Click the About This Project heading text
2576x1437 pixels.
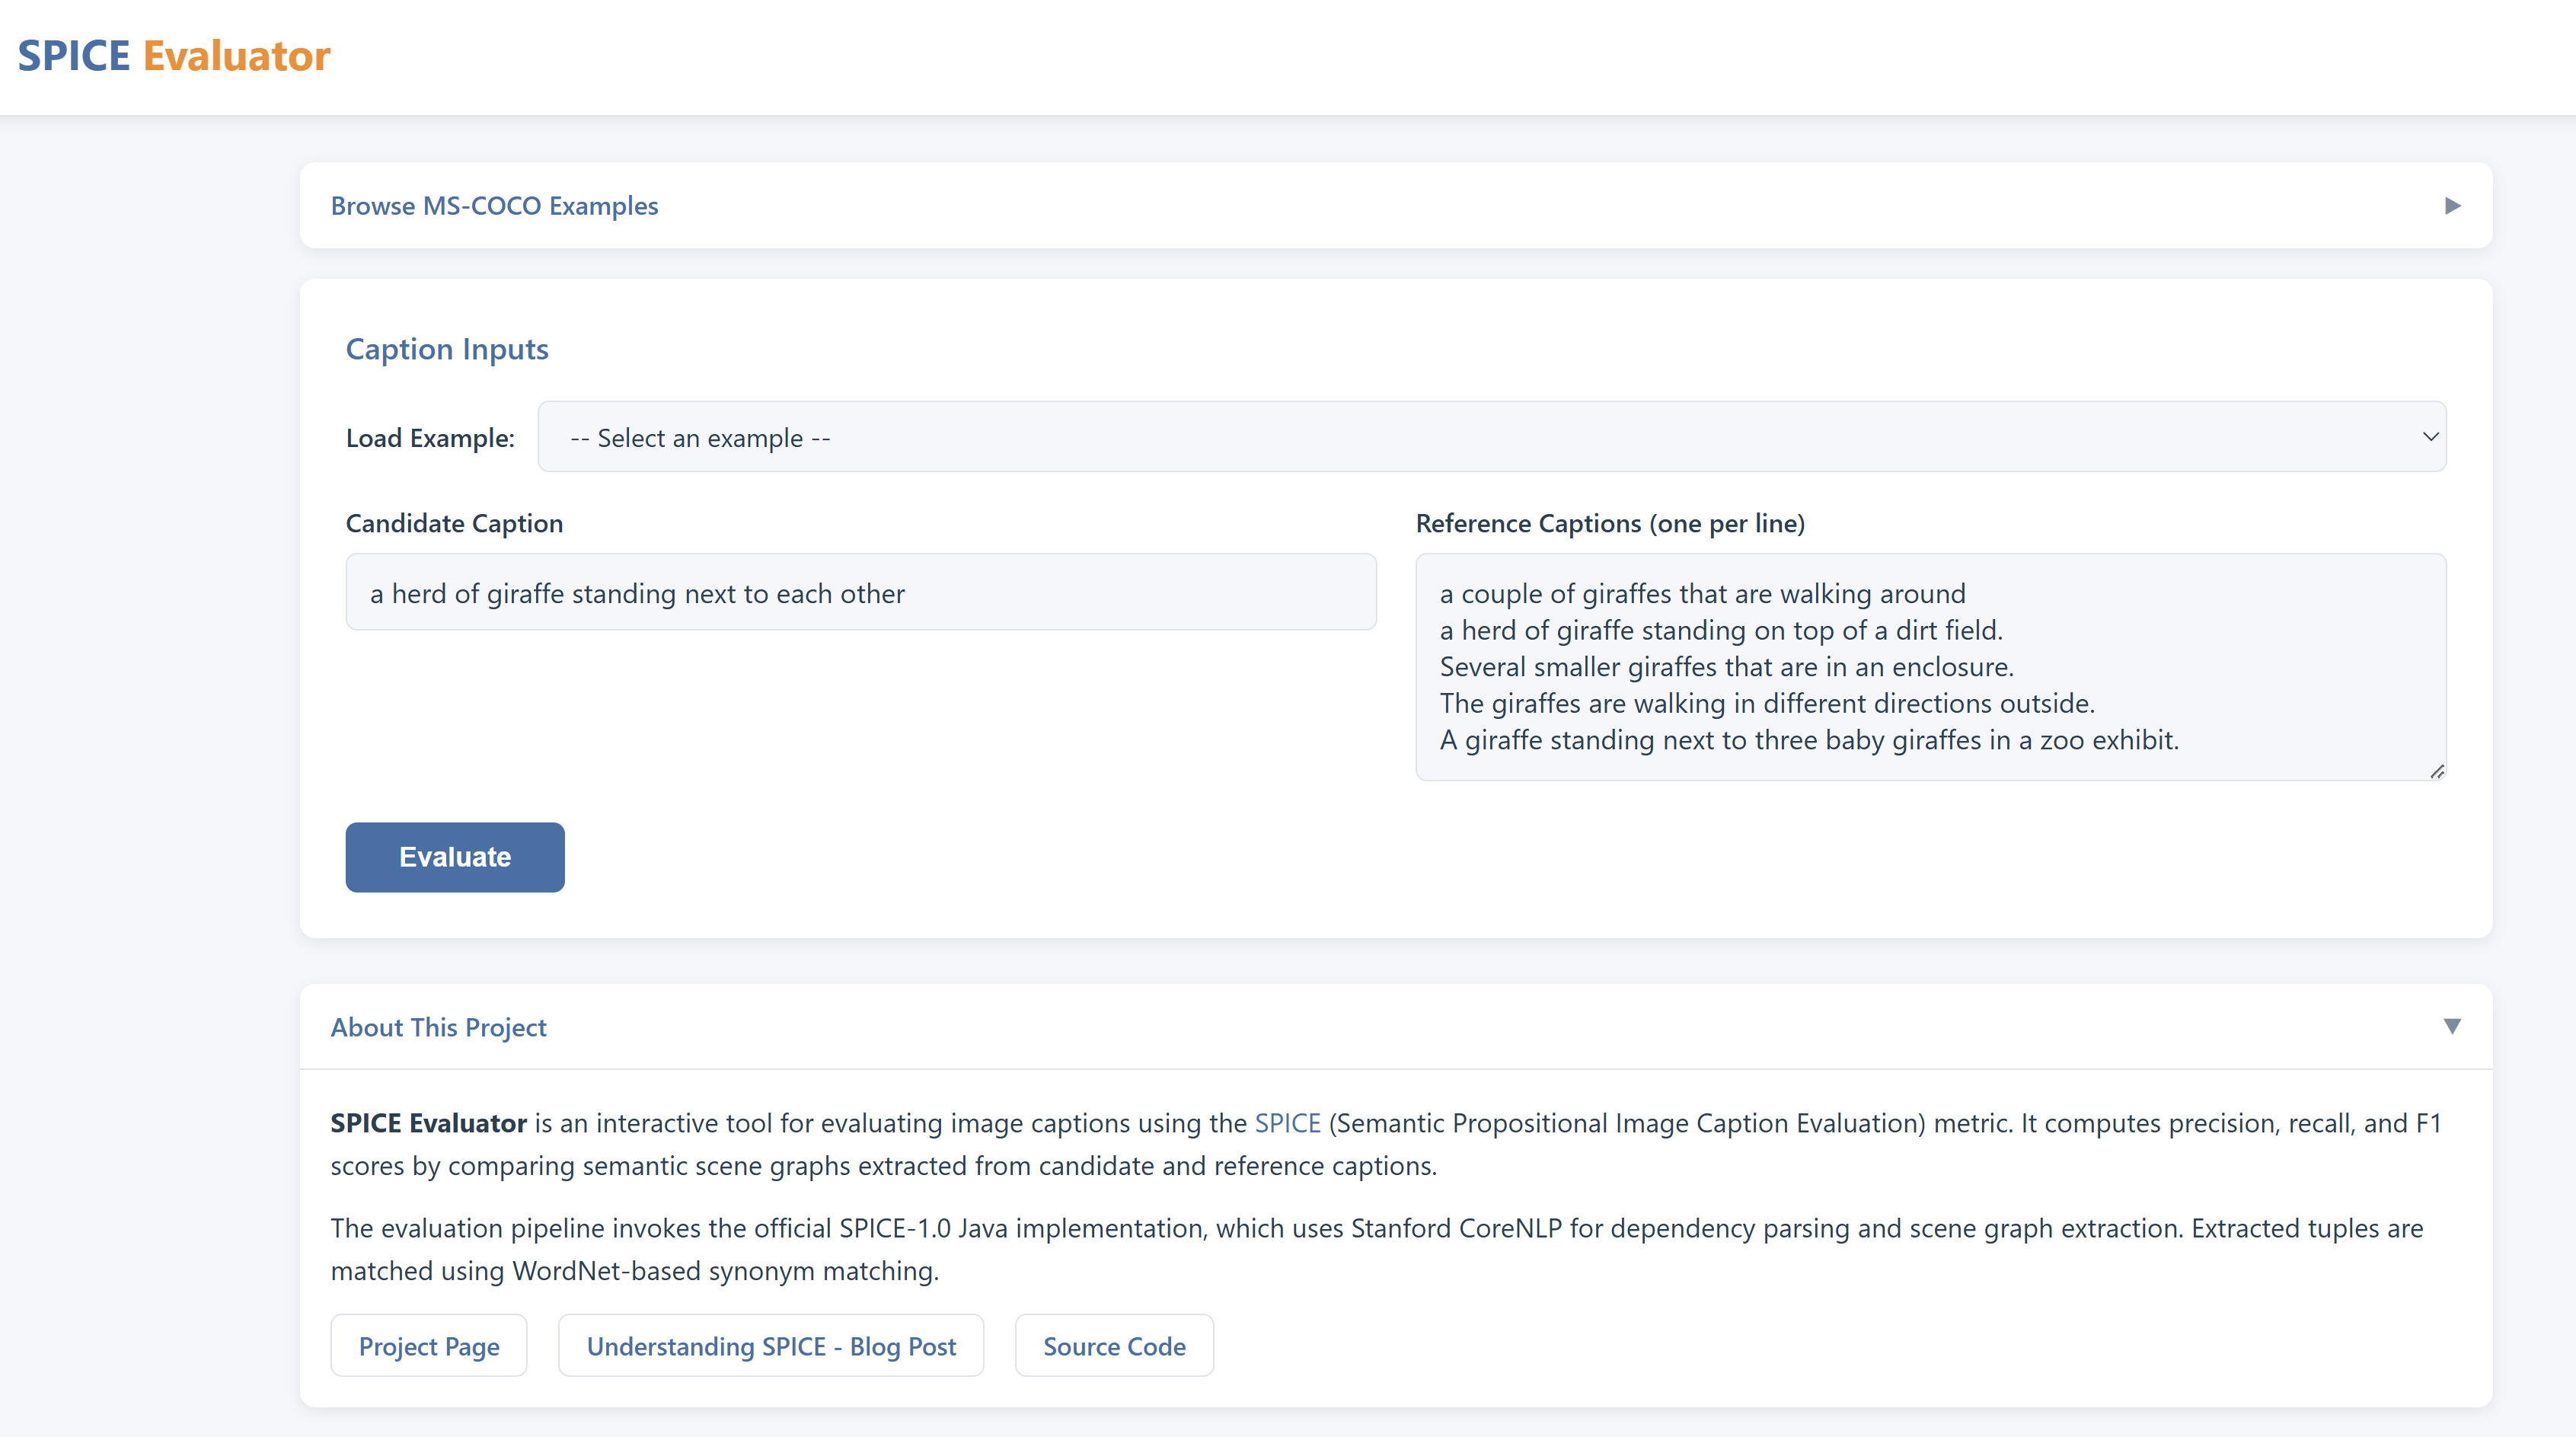pyautogui.click(x=438, y=1027)
